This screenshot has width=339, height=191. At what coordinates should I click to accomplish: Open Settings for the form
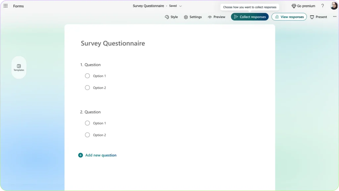tap(193, 17)
